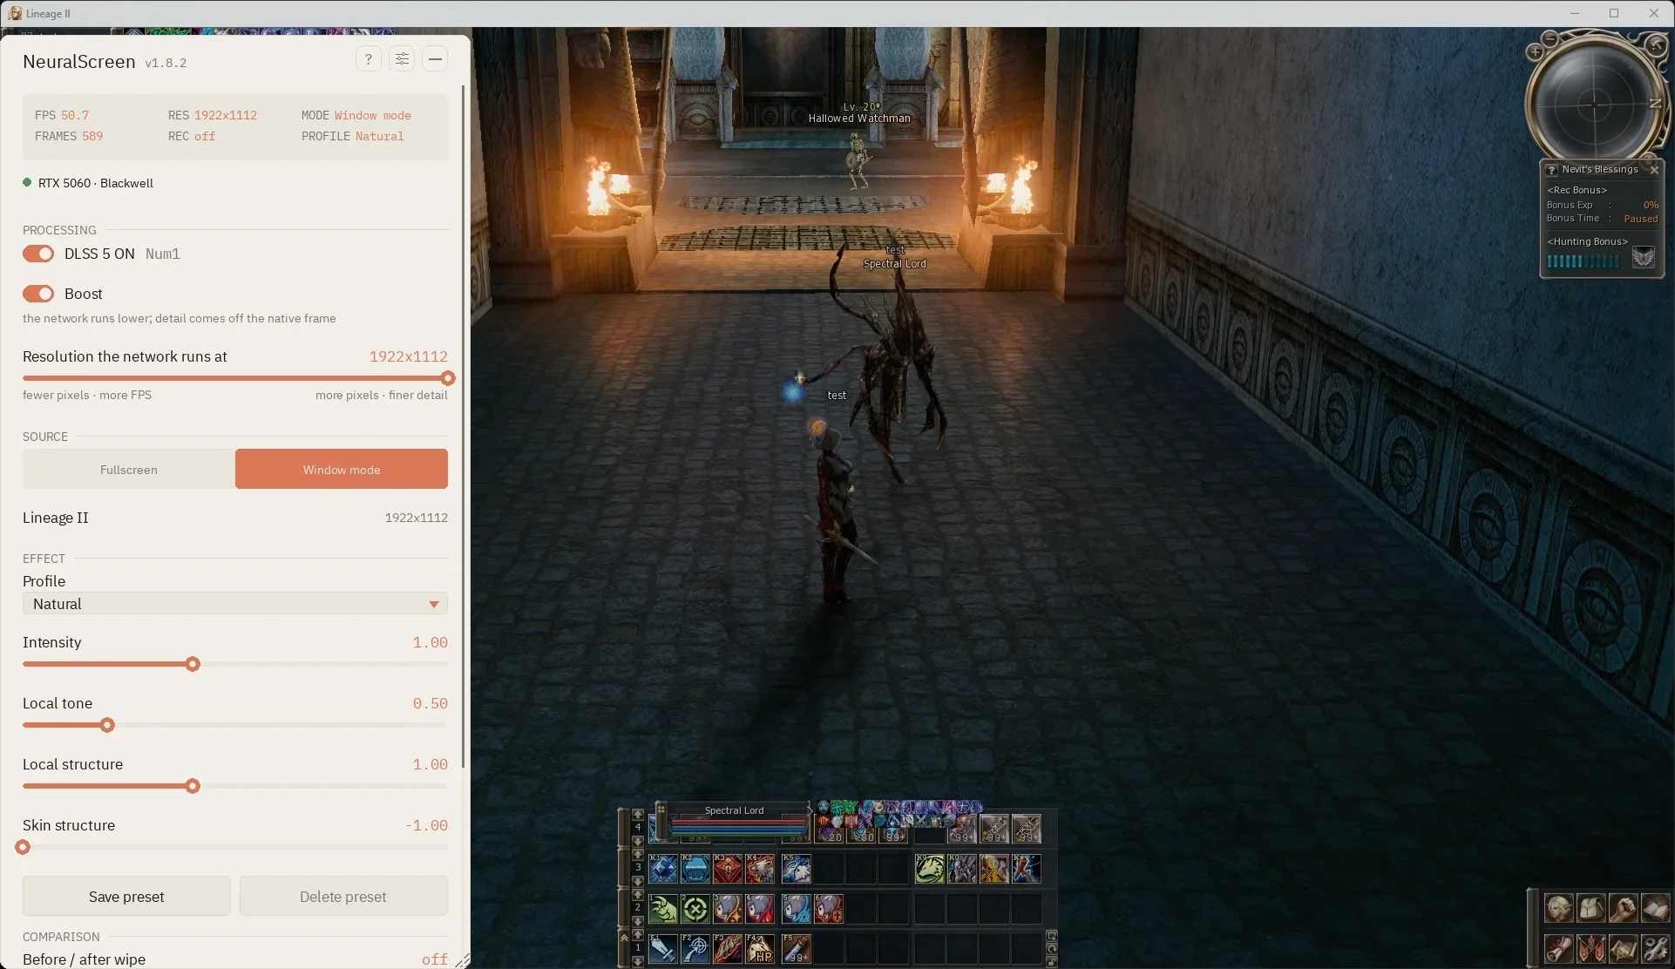
Task: Page down shortcut bar 1 arrow
Action: coord(638,962)
